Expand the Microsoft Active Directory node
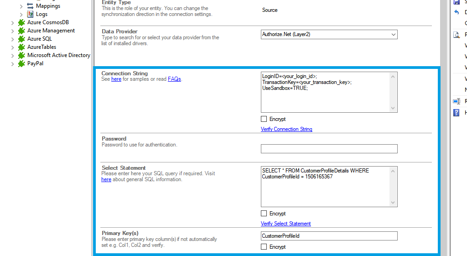Screen dimensions: 467x256 click(x=12, y=55)
